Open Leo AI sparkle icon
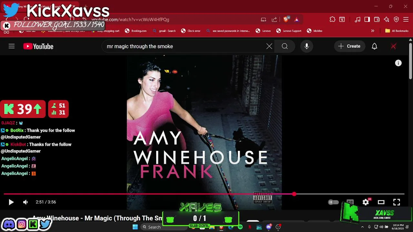 tap(387, 20)
